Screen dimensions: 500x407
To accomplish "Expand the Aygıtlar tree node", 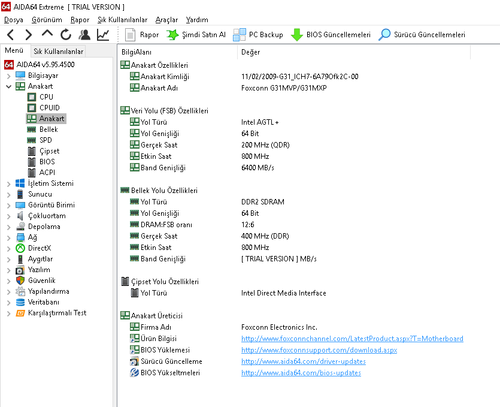I will coord(8,260).
